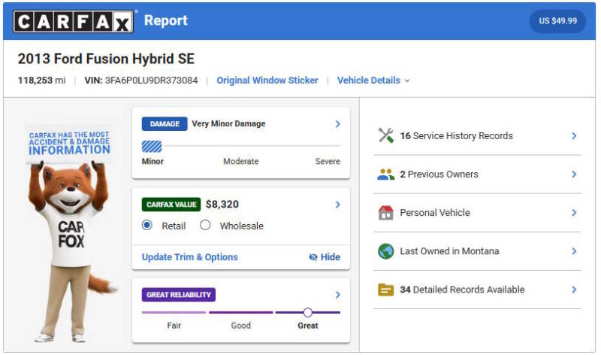Open the Detailed Records Available chevron
The height and width of the screenshot is (355, 601).
tap(574, 290)
